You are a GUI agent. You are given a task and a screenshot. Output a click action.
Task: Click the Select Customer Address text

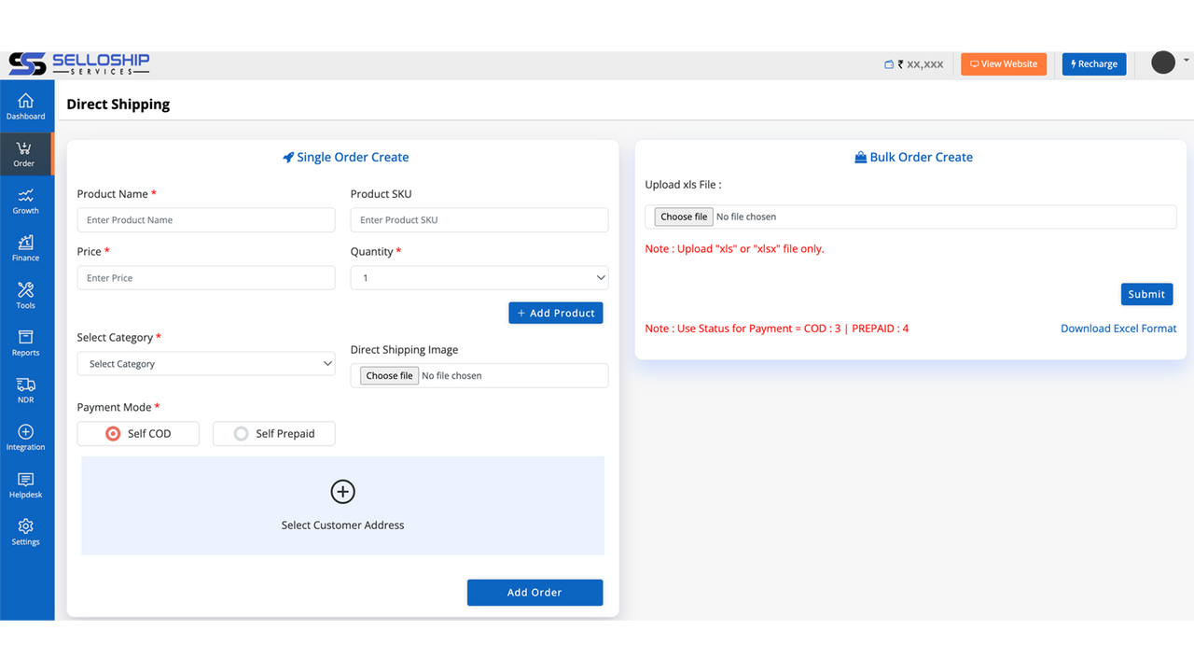point(343,525)
